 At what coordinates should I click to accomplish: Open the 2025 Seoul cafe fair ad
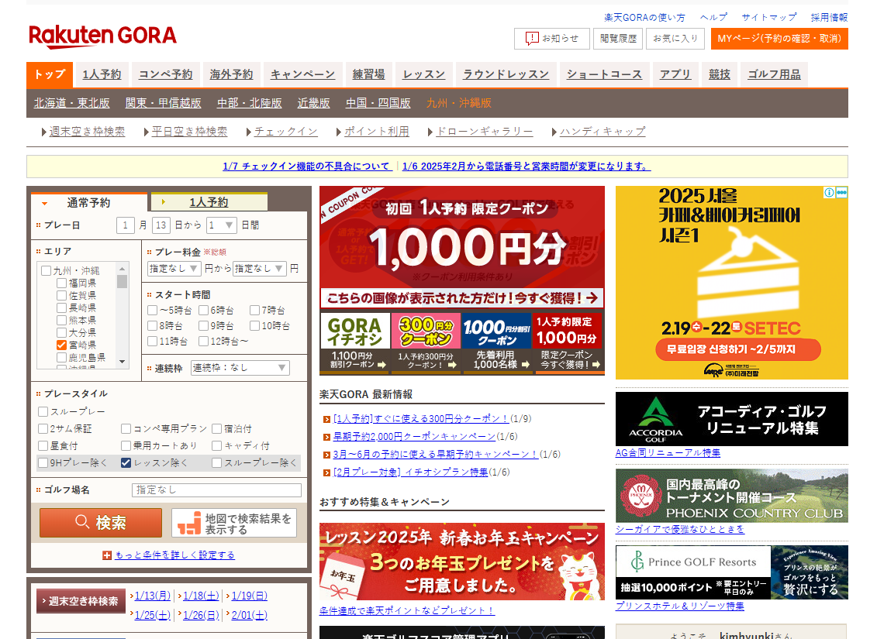point(731,283)
